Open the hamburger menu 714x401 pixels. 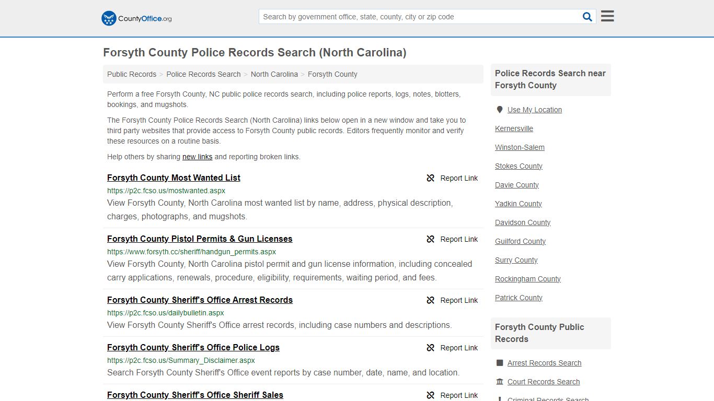point(607,16)
